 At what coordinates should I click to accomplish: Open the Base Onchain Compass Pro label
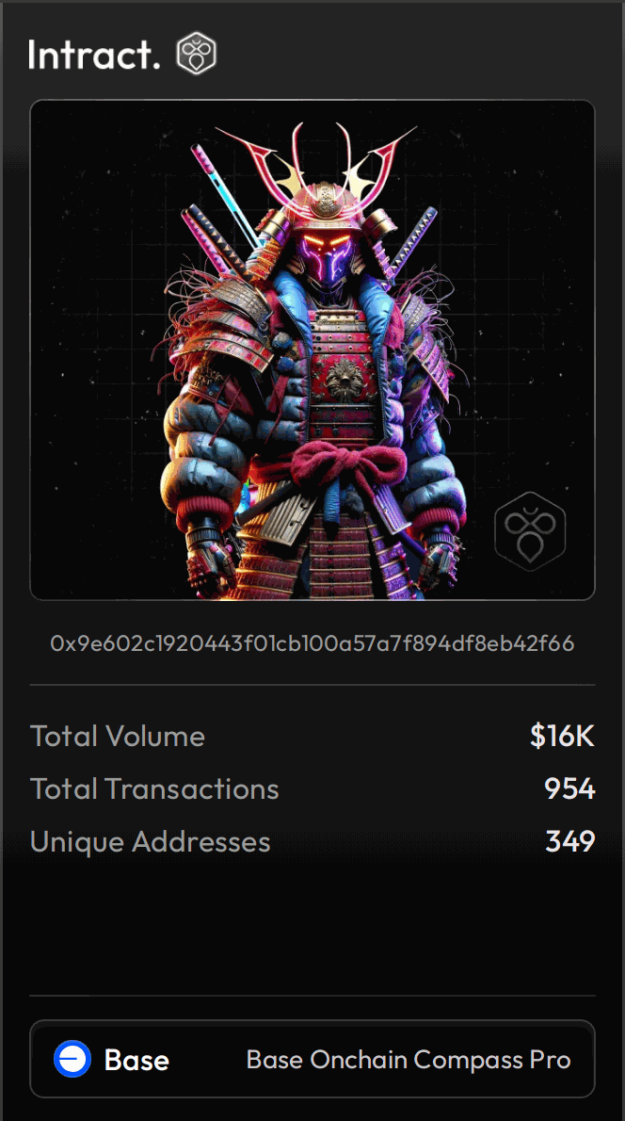pyautogui.click(x=409, y=1060)
